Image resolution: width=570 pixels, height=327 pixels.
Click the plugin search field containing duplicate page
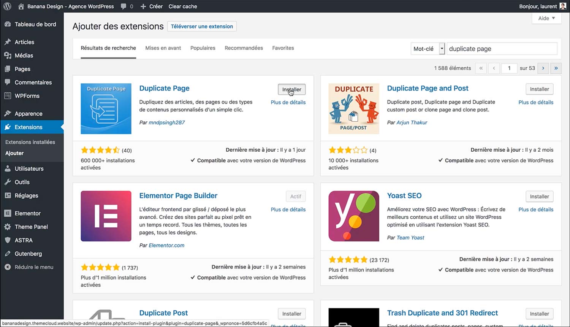[502, 49]
